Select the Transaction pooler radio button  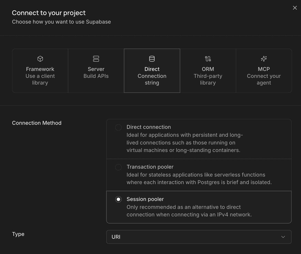point(118,167)
